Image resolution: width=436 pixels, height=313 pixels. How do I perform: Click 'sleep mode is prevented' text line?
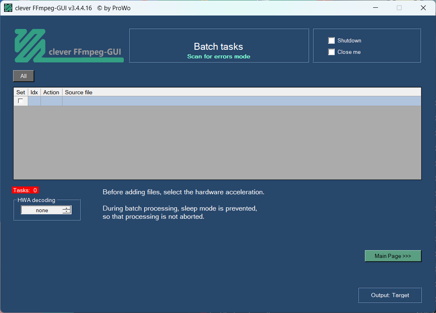180,209
